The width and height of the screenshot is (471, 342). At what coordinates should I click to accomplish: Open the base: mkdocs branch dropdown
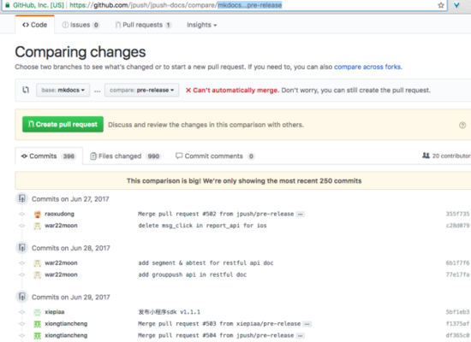(63, 90)
